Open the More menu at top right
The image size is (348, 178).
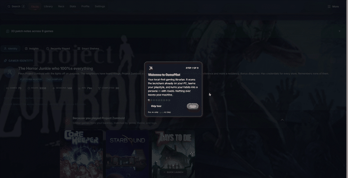coord(333,7)
